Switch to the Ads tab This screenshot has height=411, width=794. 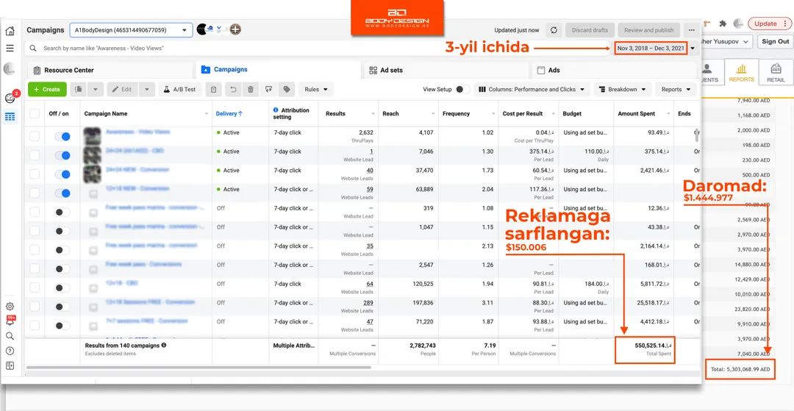[x=614, y=71]
